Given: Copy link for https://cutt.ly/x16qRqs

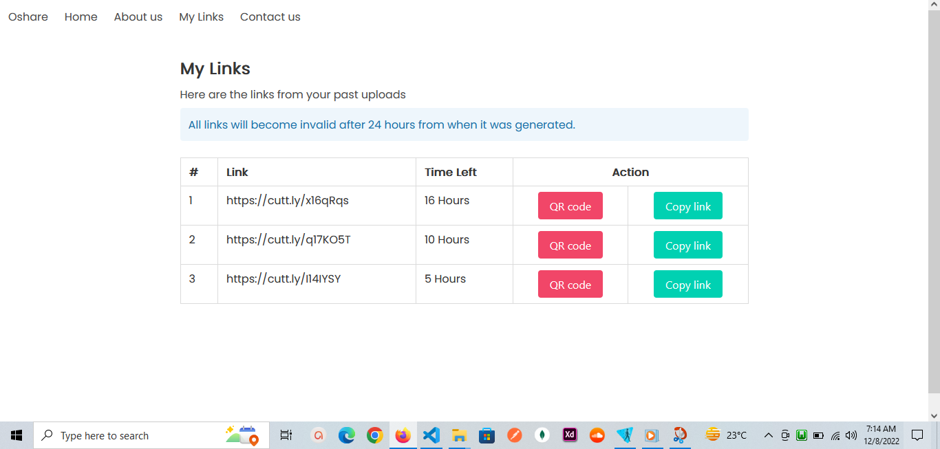Looking at the screenshot, I should [688, 206].
